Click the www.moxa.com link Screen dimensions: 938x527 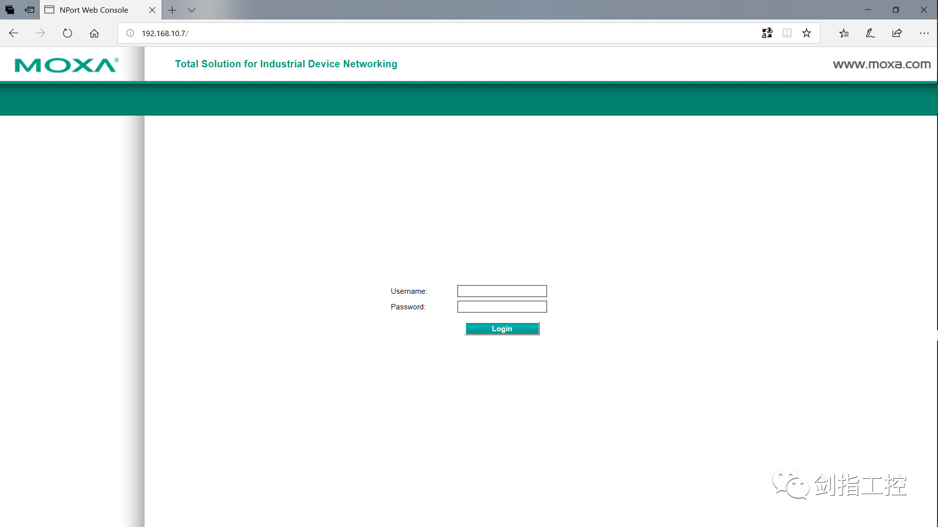[882, 64]
